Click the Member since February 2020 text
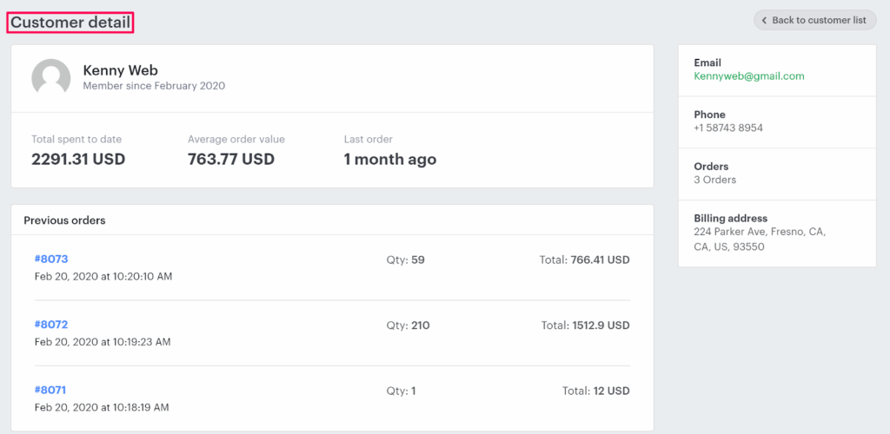Screen dimensions: 890x434 click(154, 86)
